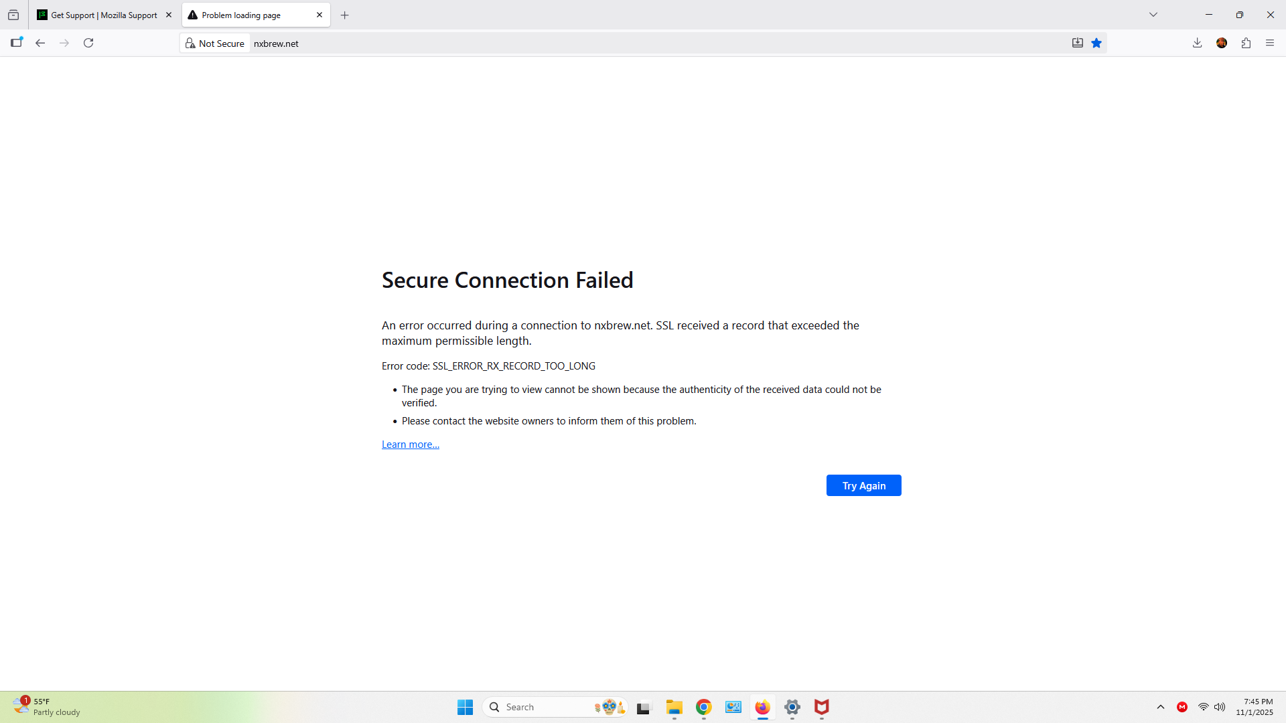Open the sidebar toggle icon

(x=17, y=42)
